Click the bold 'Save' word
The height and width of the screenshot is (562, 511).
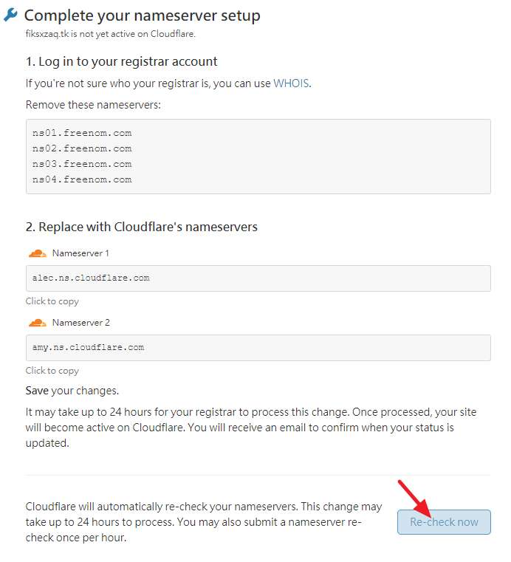[38, 390]
